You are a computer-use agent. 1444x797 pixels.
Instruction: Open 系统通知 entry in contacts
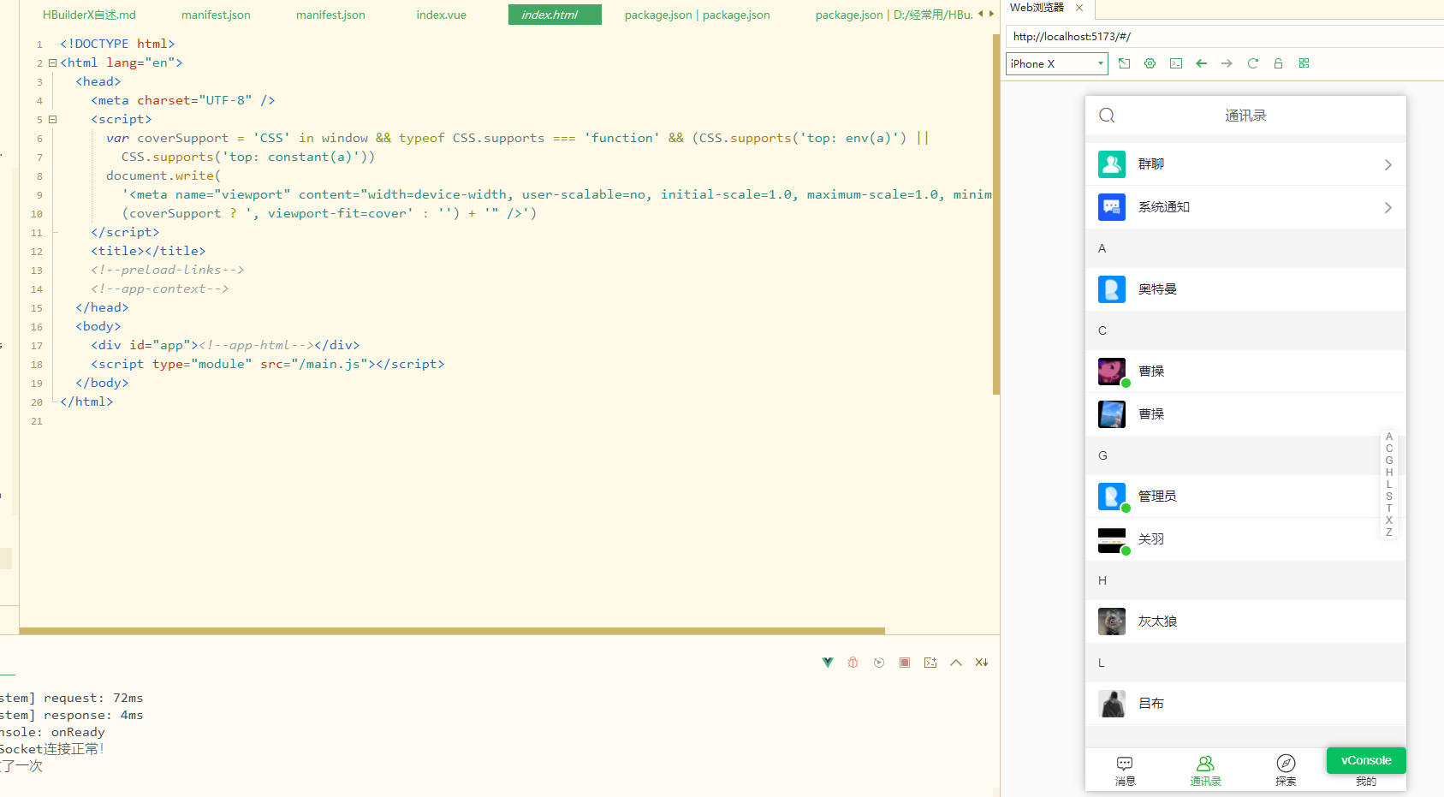pyautogui.click(x=1245, y=207)
